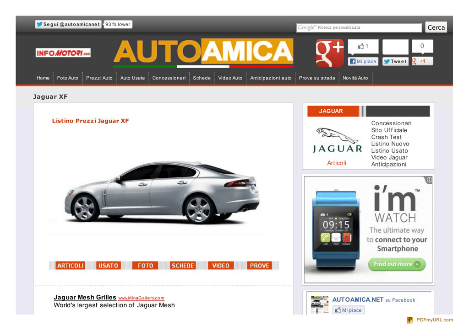Viewport: 469px width, 331px height.
Task: Click the Cerca search button
Action: tap(436, 27)
